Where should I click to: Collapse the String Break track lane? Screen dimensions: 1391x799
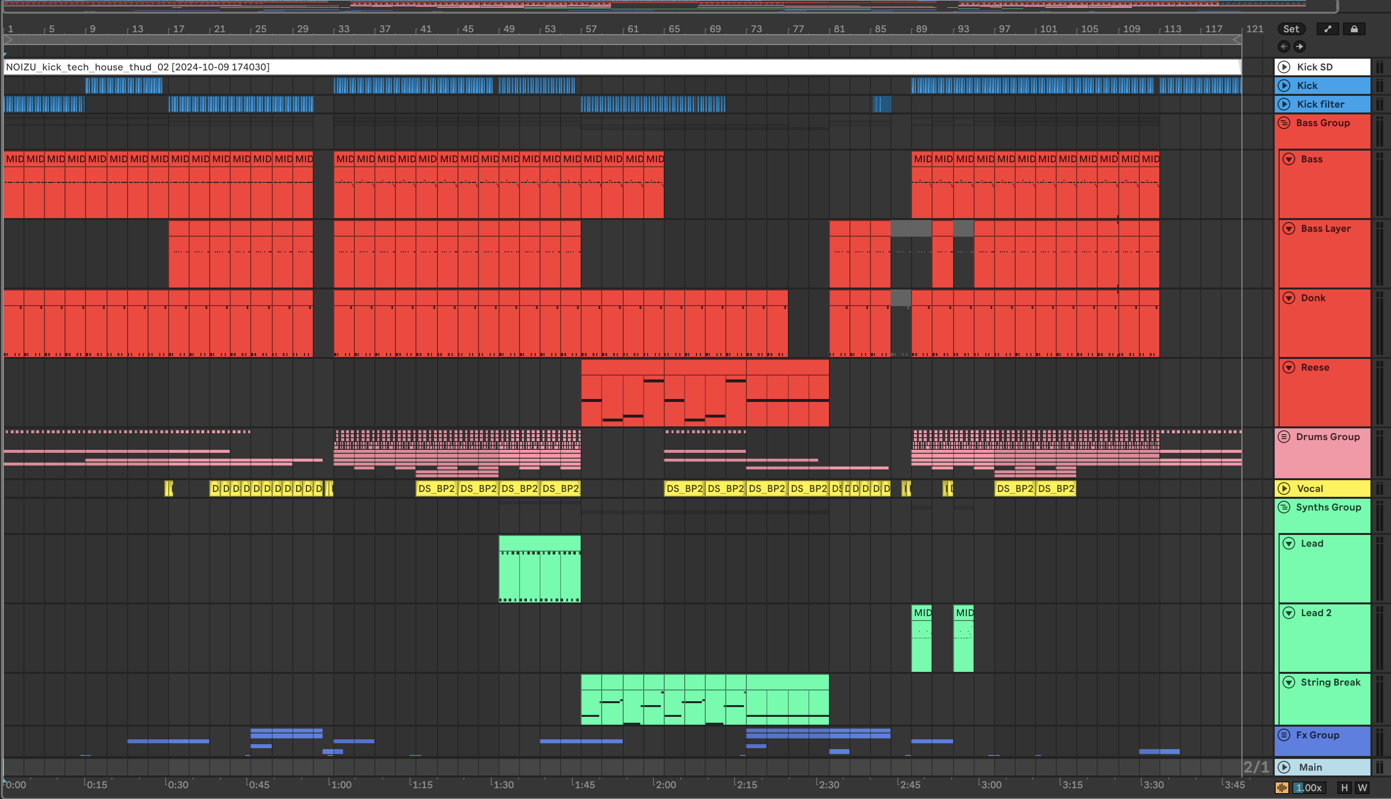click(1289, 682)
